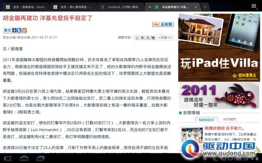Screen dimensions: 262x163
Task: Add a new browser tab
Action: (x=205, y=7)
